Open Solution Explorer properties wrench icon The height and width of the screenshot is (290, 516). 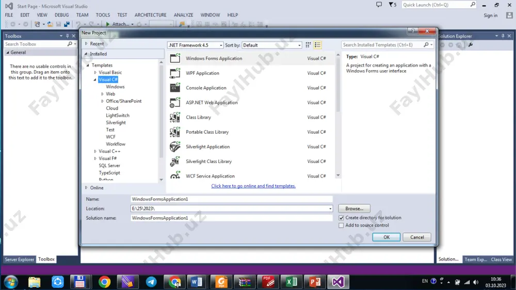click(471, 45)
